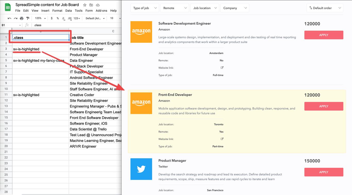Open the Insert menu

point(45,11)
